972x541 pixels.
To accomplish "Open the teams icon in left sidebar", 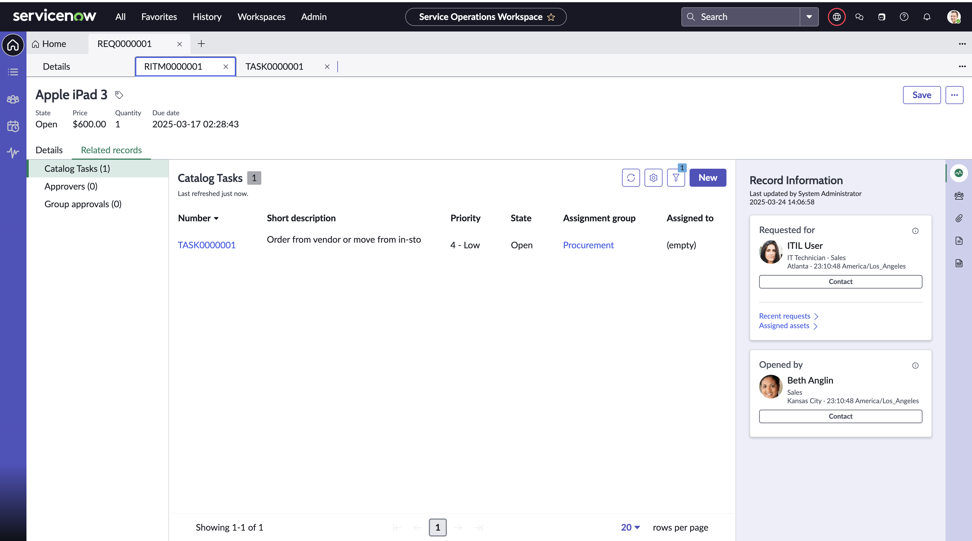I will coord(13,99).
